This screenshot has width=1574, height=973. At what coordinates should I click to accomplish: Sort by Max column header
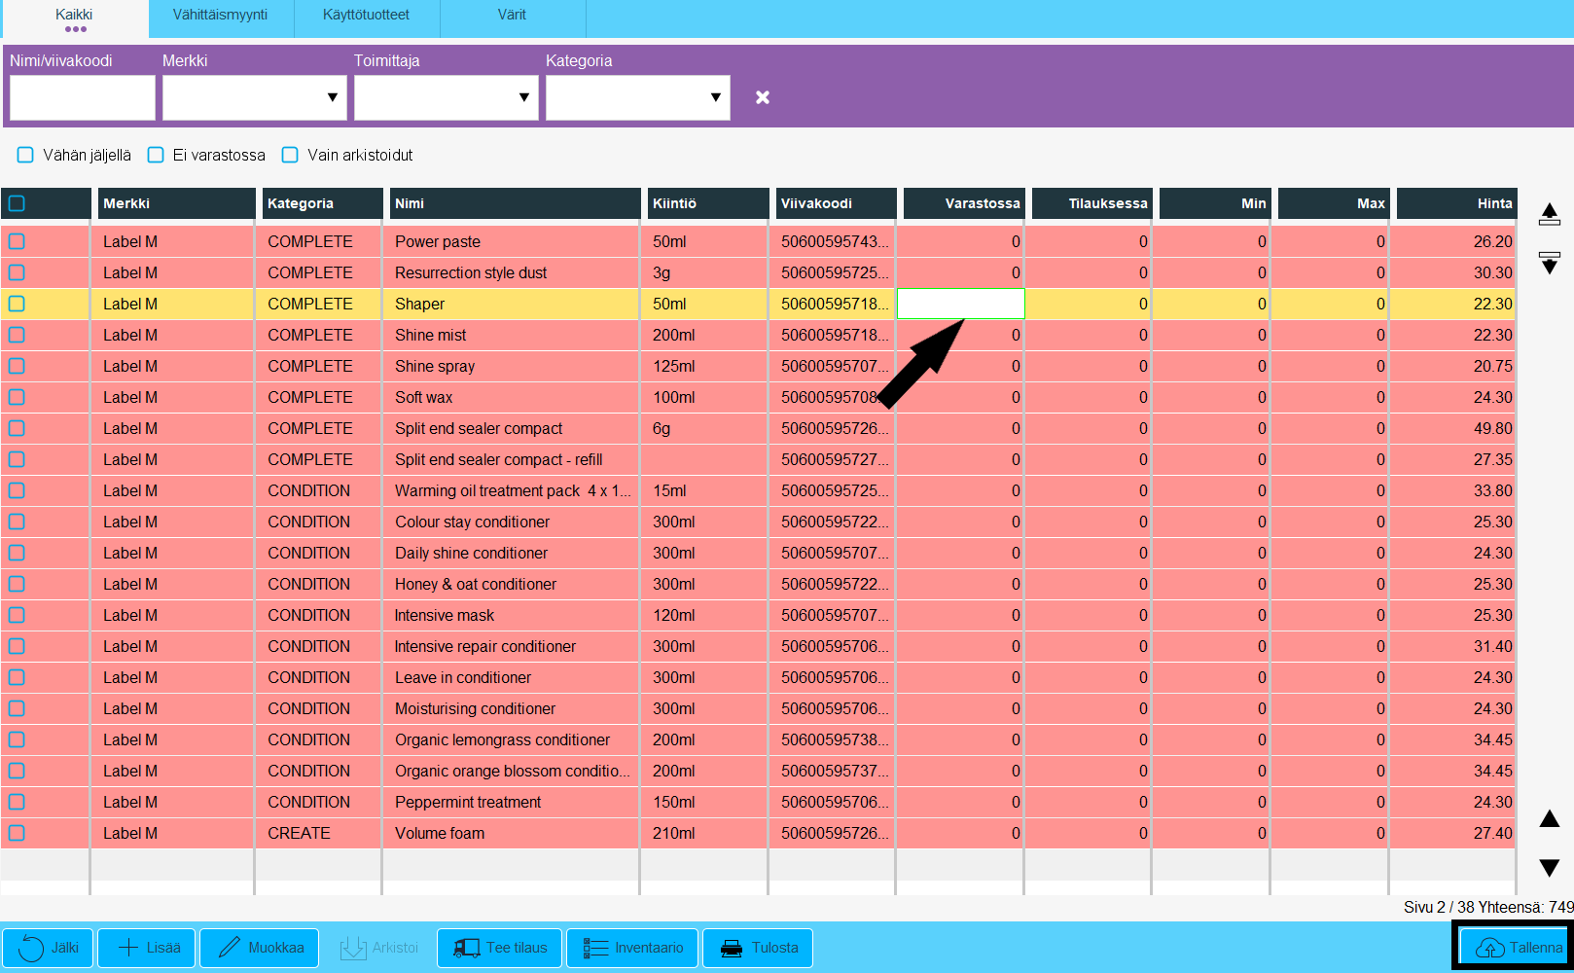pos(1334,203)
